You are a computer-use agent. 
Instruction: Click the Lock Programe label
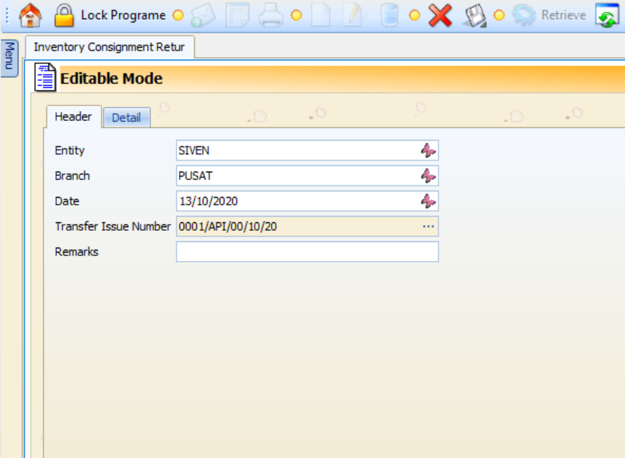pyautogui.click(x=123, y=15)
